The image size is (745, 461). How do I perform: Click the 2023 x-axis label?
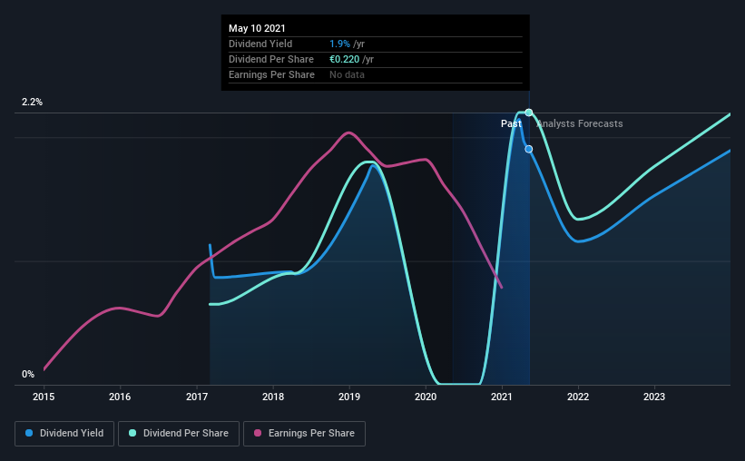pyautogui.click(x=654, y=397)
